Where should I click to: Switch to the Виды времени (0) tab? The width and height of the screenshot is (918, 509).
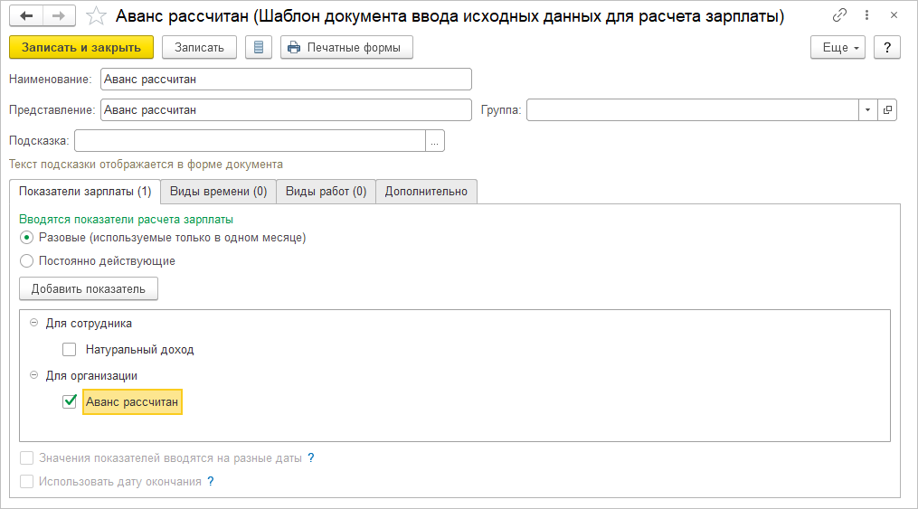(x=218, y=192)
